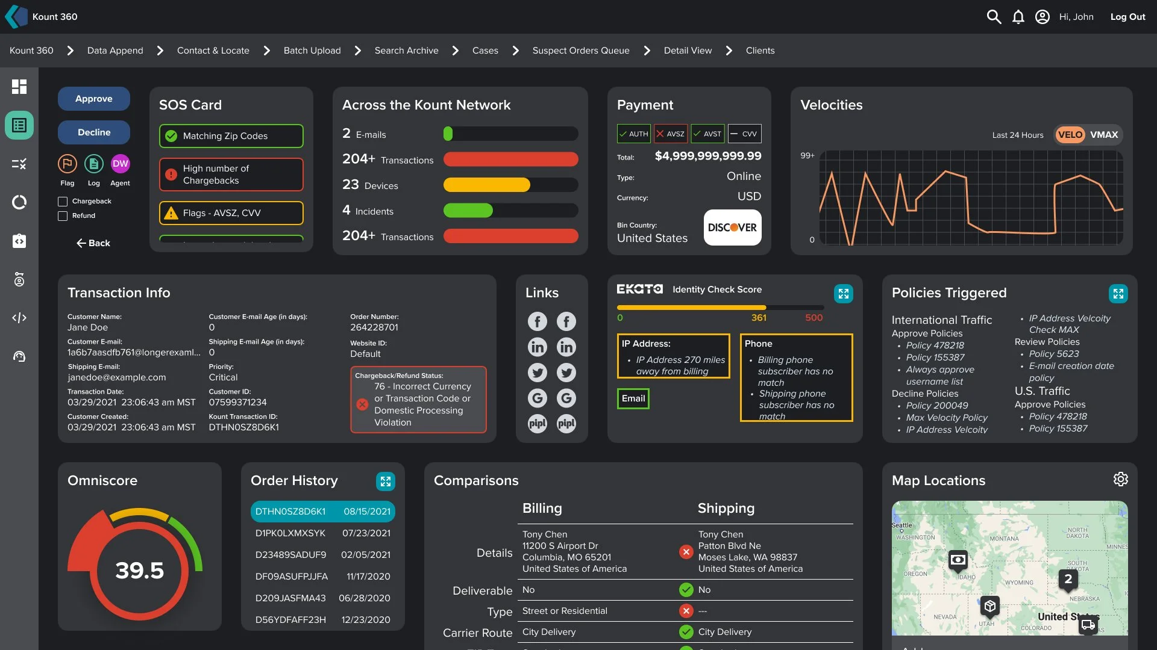Expand the Identity Check Score panel
Image resolution: width=1157 pixels, height=650 pixels.
pos(843,294)
